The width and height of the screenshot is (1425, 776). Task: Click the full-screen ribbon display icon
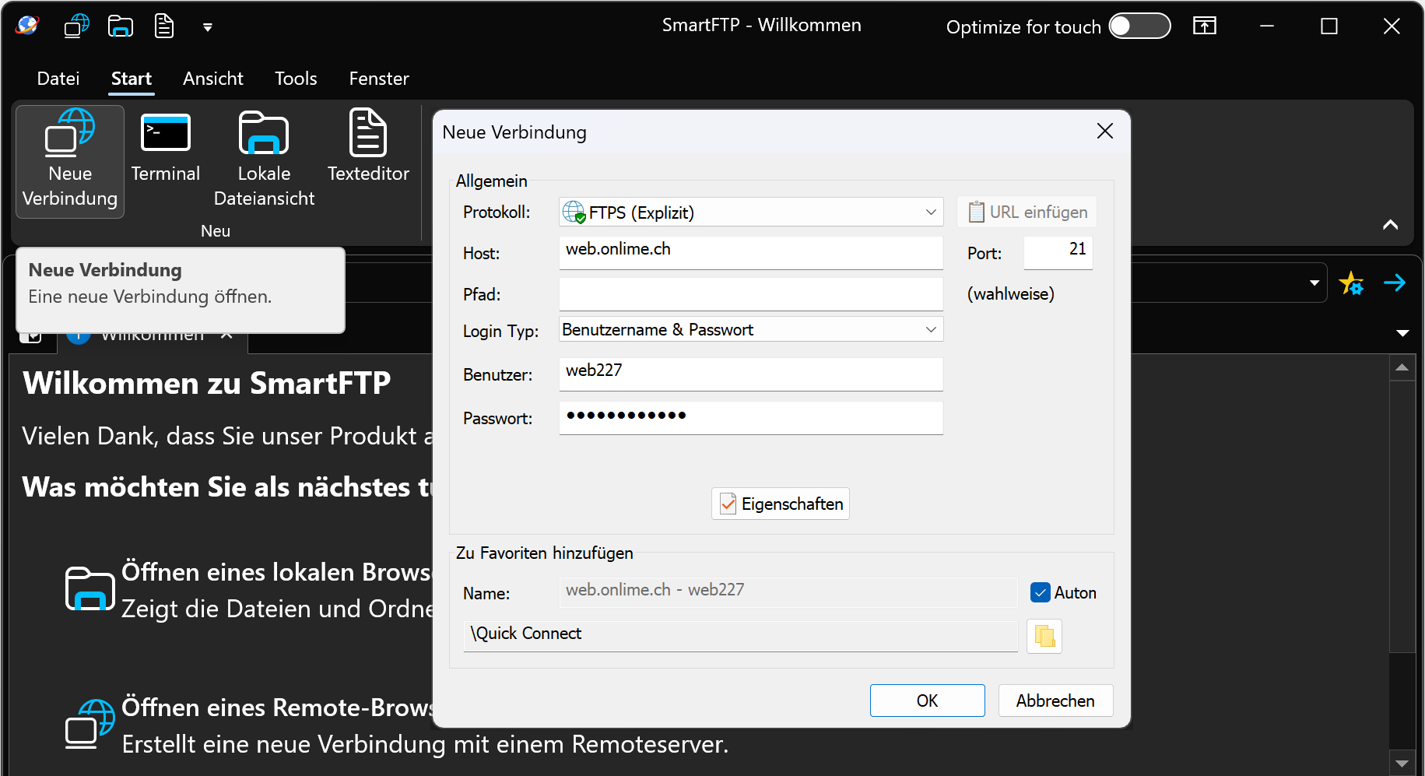coord(1205,26)
